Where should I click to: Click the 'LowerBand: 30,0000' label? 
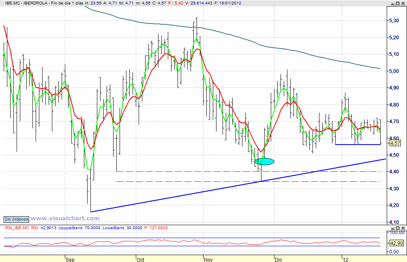[122, 228]
